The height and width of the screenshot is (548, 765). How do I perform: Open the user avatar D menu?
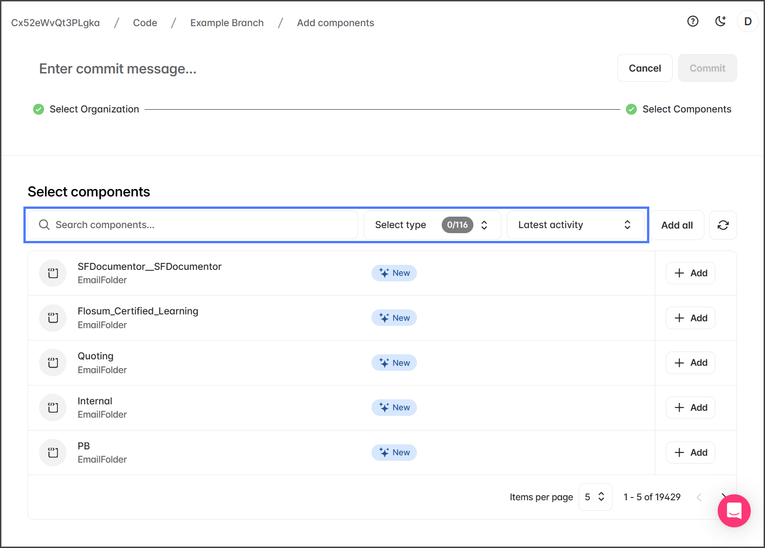coord(748,22)
